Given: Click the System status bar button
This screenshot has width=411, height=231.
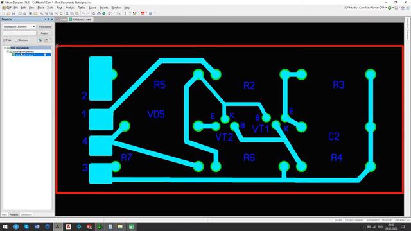Looking at the screenshot, I should click(338, 220).
